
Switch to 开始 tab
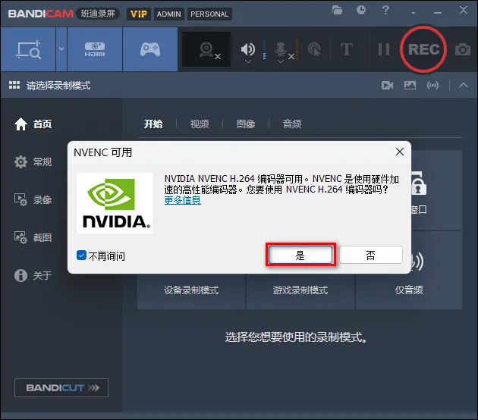pos(153,124)
